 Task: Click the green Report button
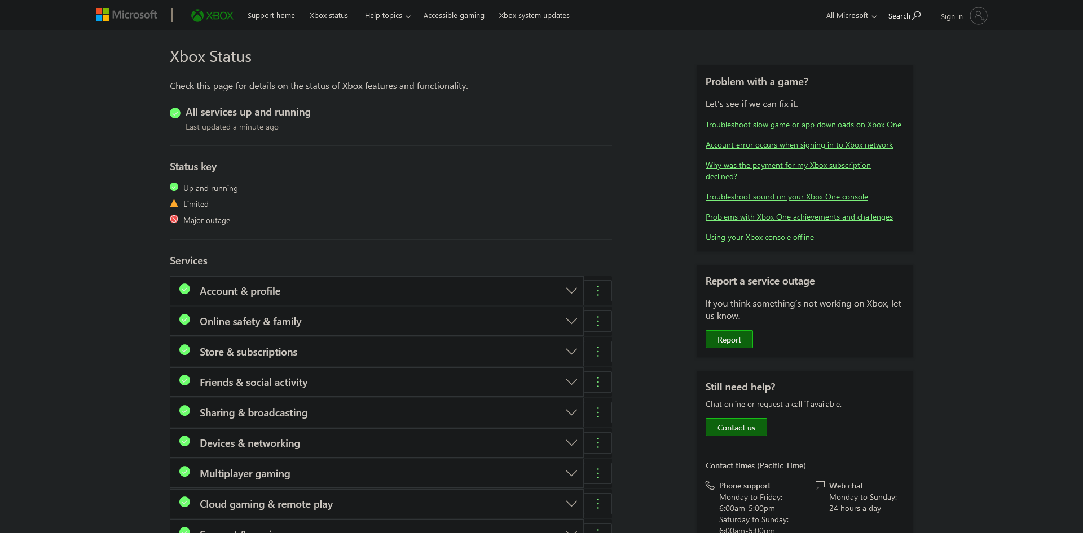[729, 339]
